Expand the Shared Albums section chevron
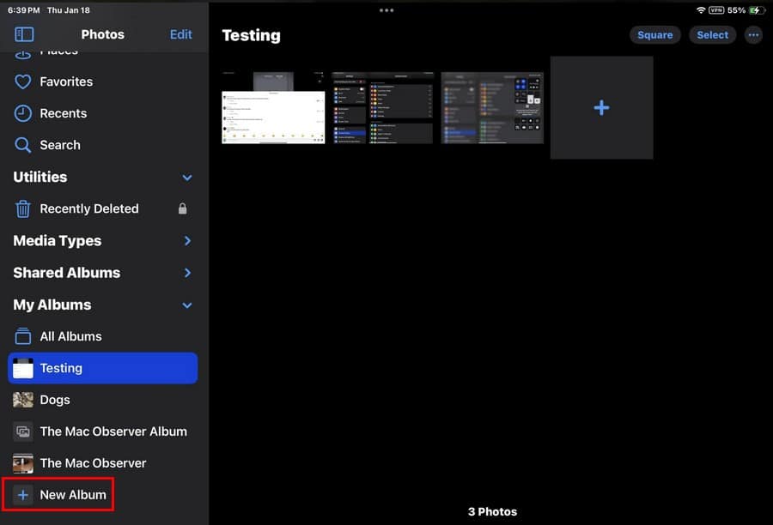 pyautogui.click(x=187, y=273)
